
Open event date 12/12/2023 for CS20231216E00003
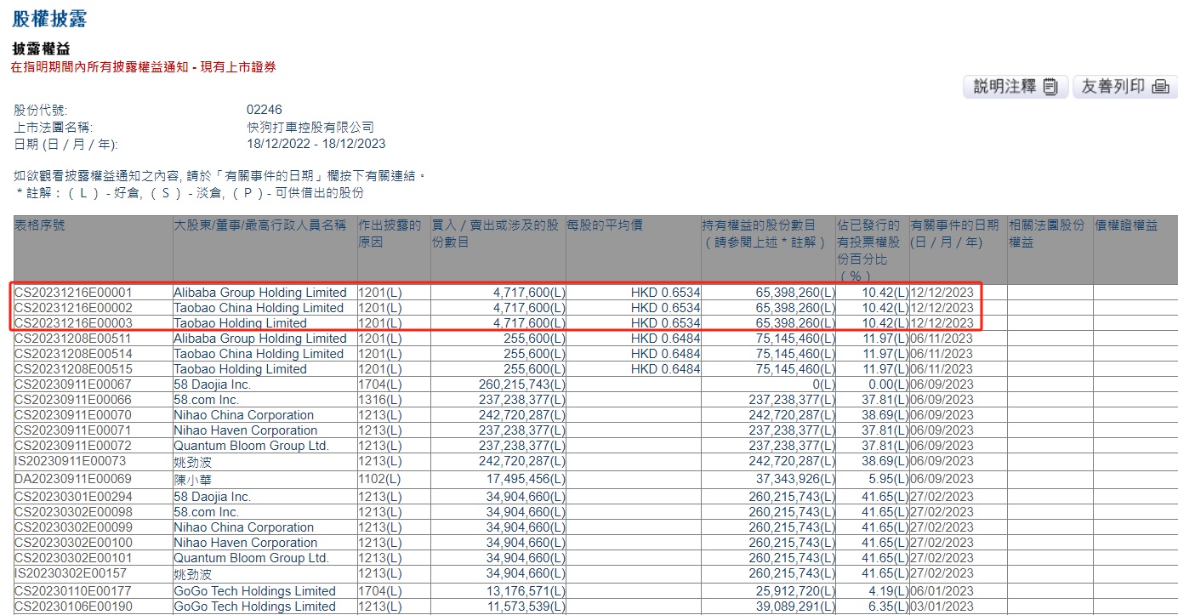click(x=942, y=323)
